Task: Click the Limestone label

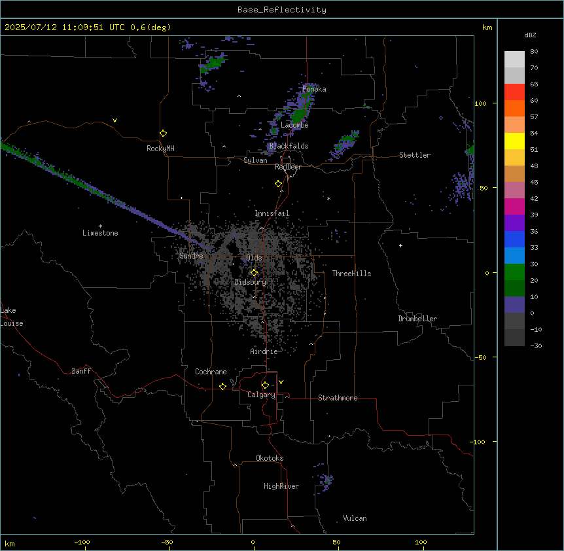Action: click(x=100, y=233)
